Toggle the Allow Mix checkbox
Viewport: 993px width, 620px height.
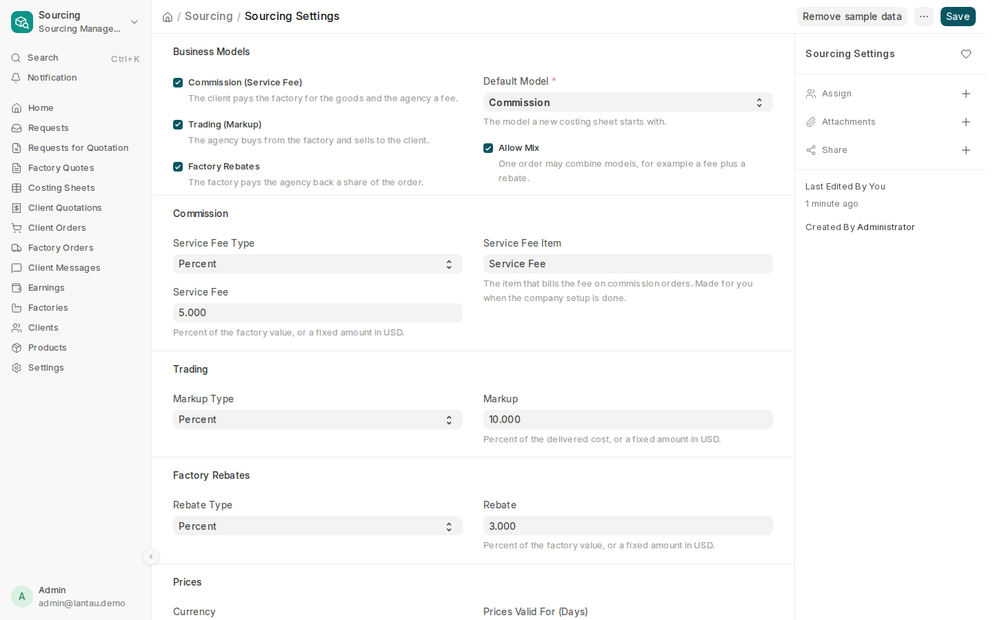tap(488, 148)
